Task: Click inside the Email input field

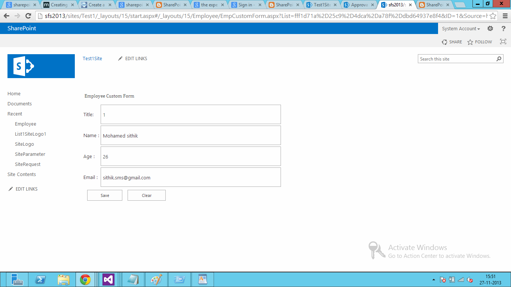Action: coord(191,177)
